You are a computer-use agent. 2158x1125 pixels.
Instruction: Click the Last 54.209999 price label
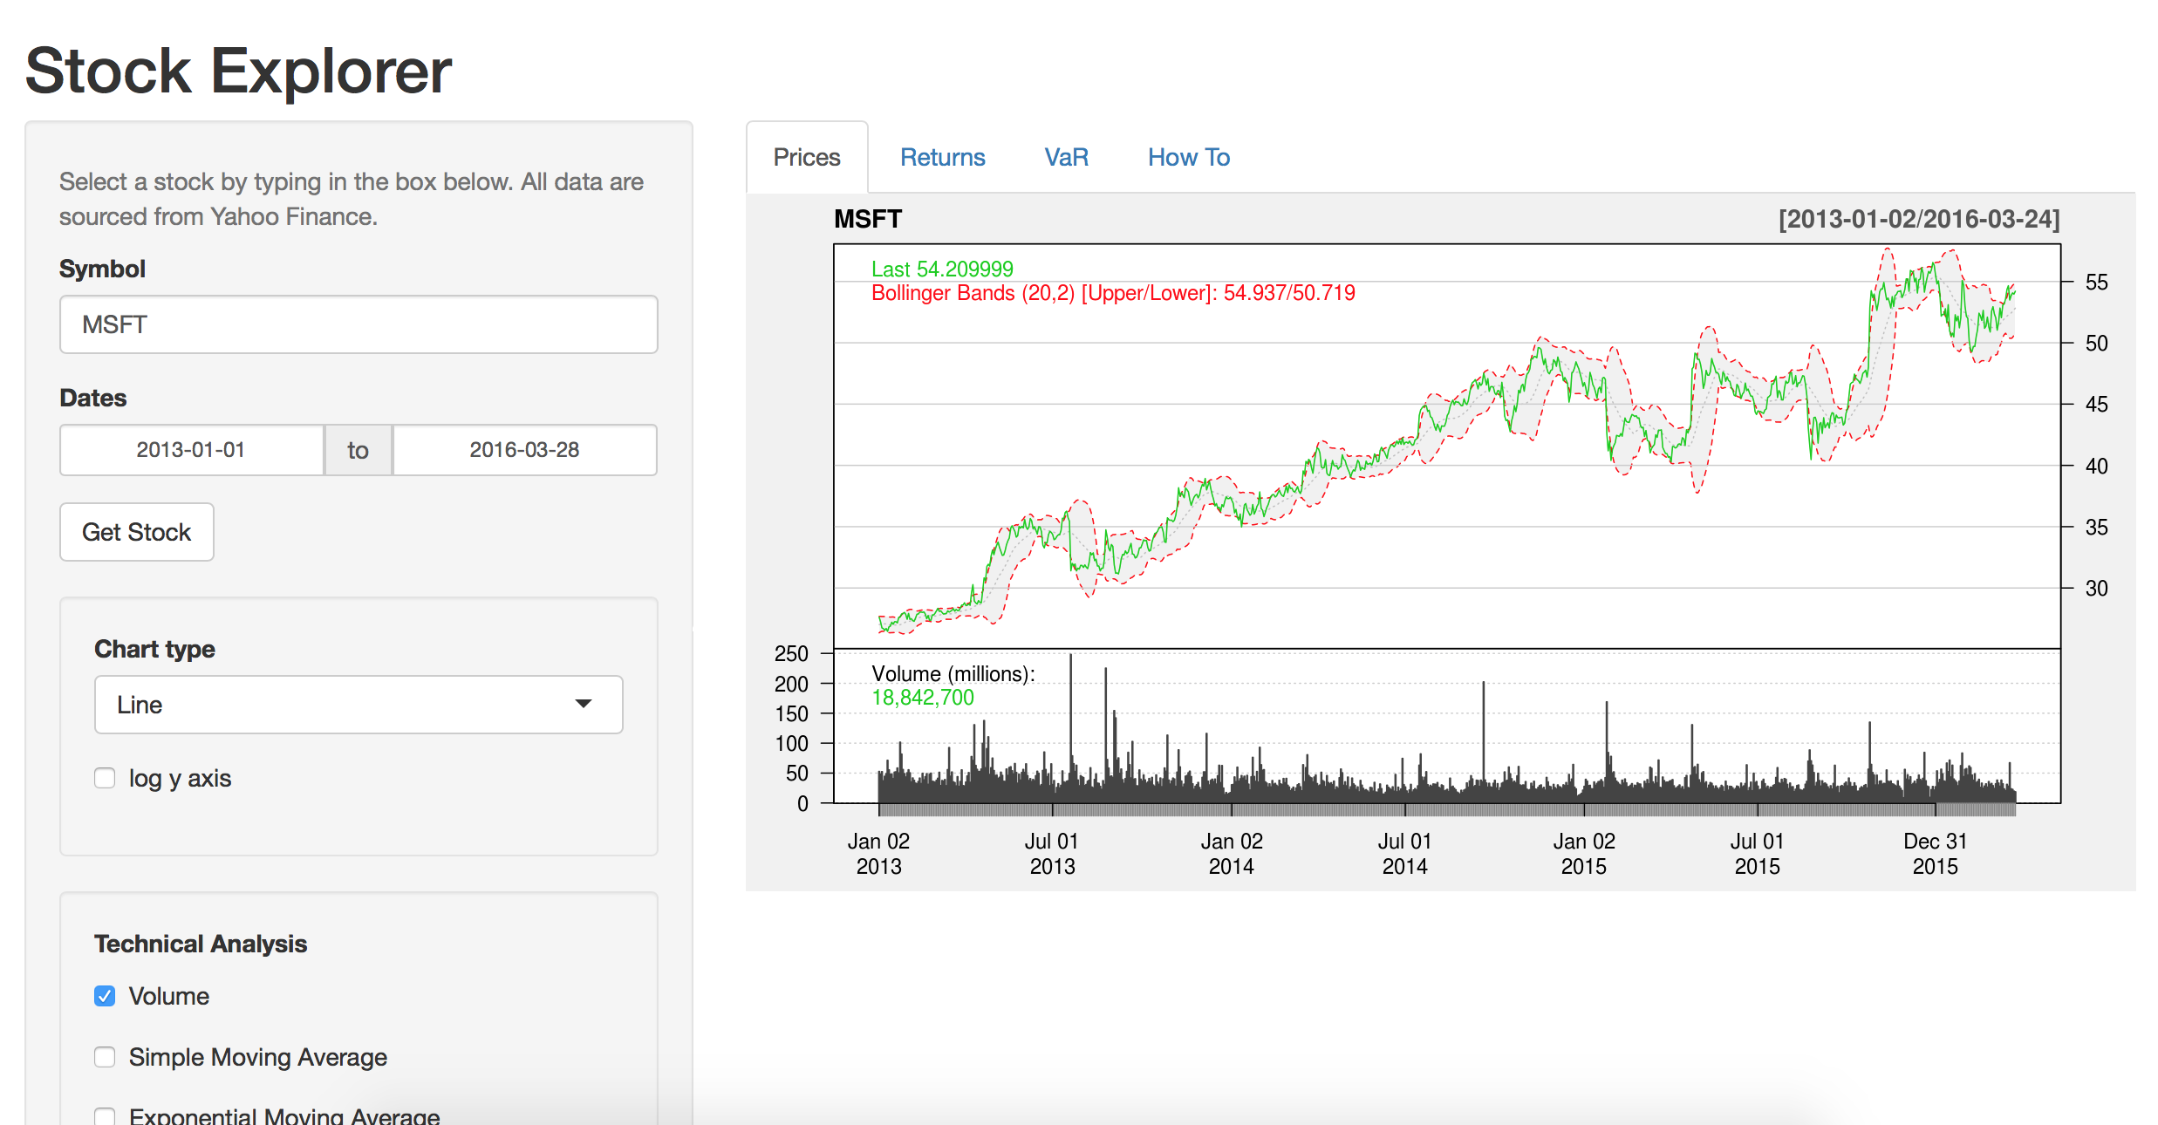[x=942, y=269]
